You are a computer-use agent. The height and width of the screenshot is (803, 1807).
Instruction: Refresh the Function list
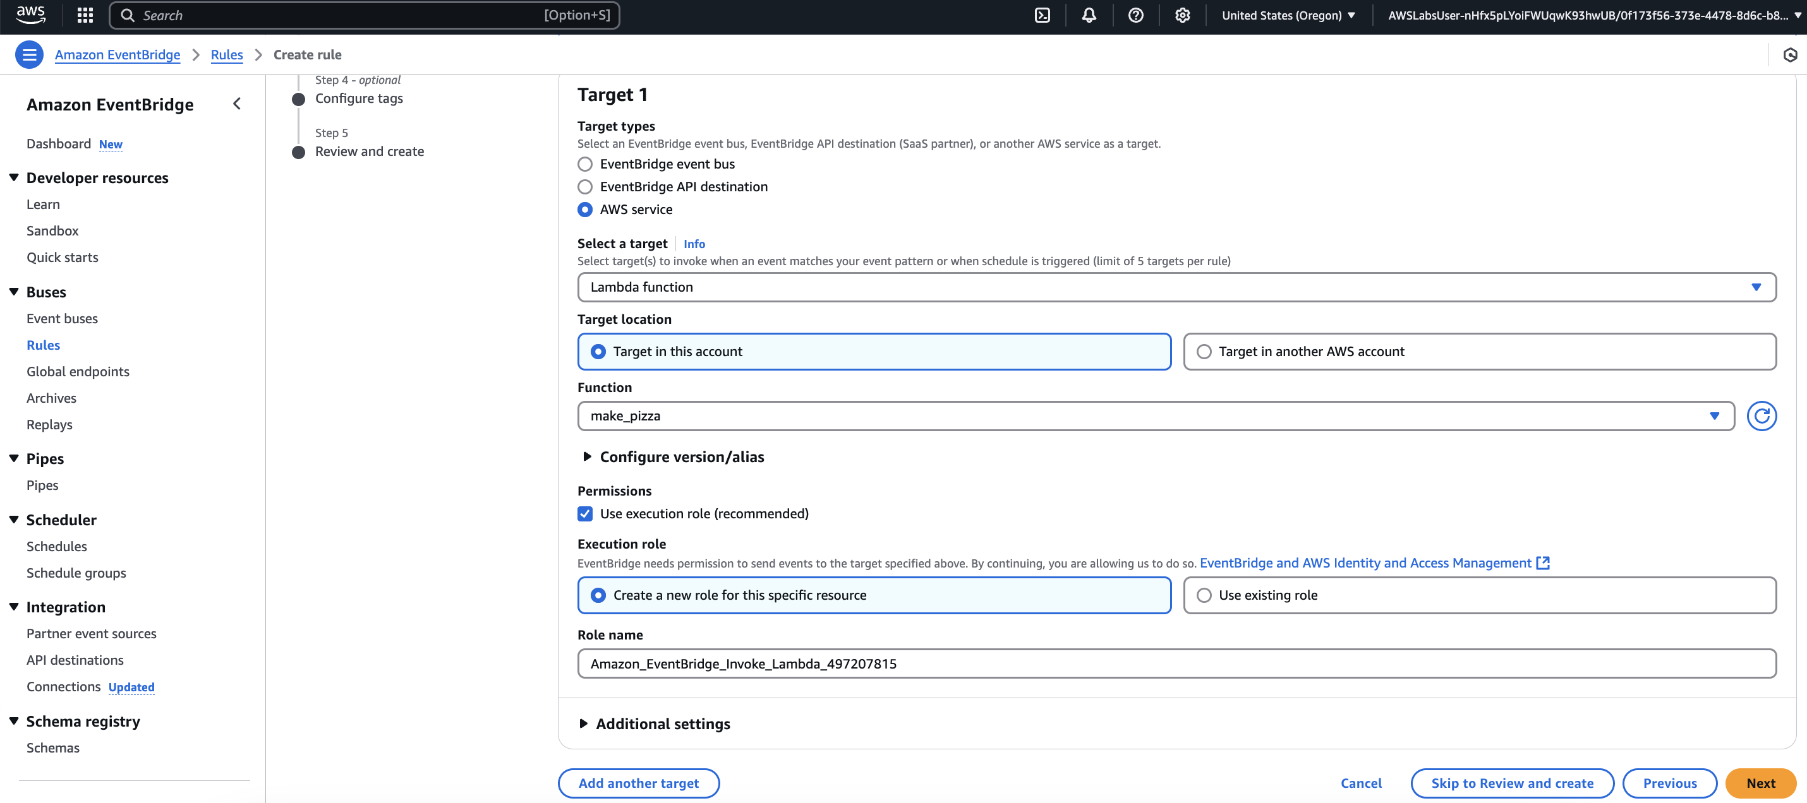coord(1761,416)
